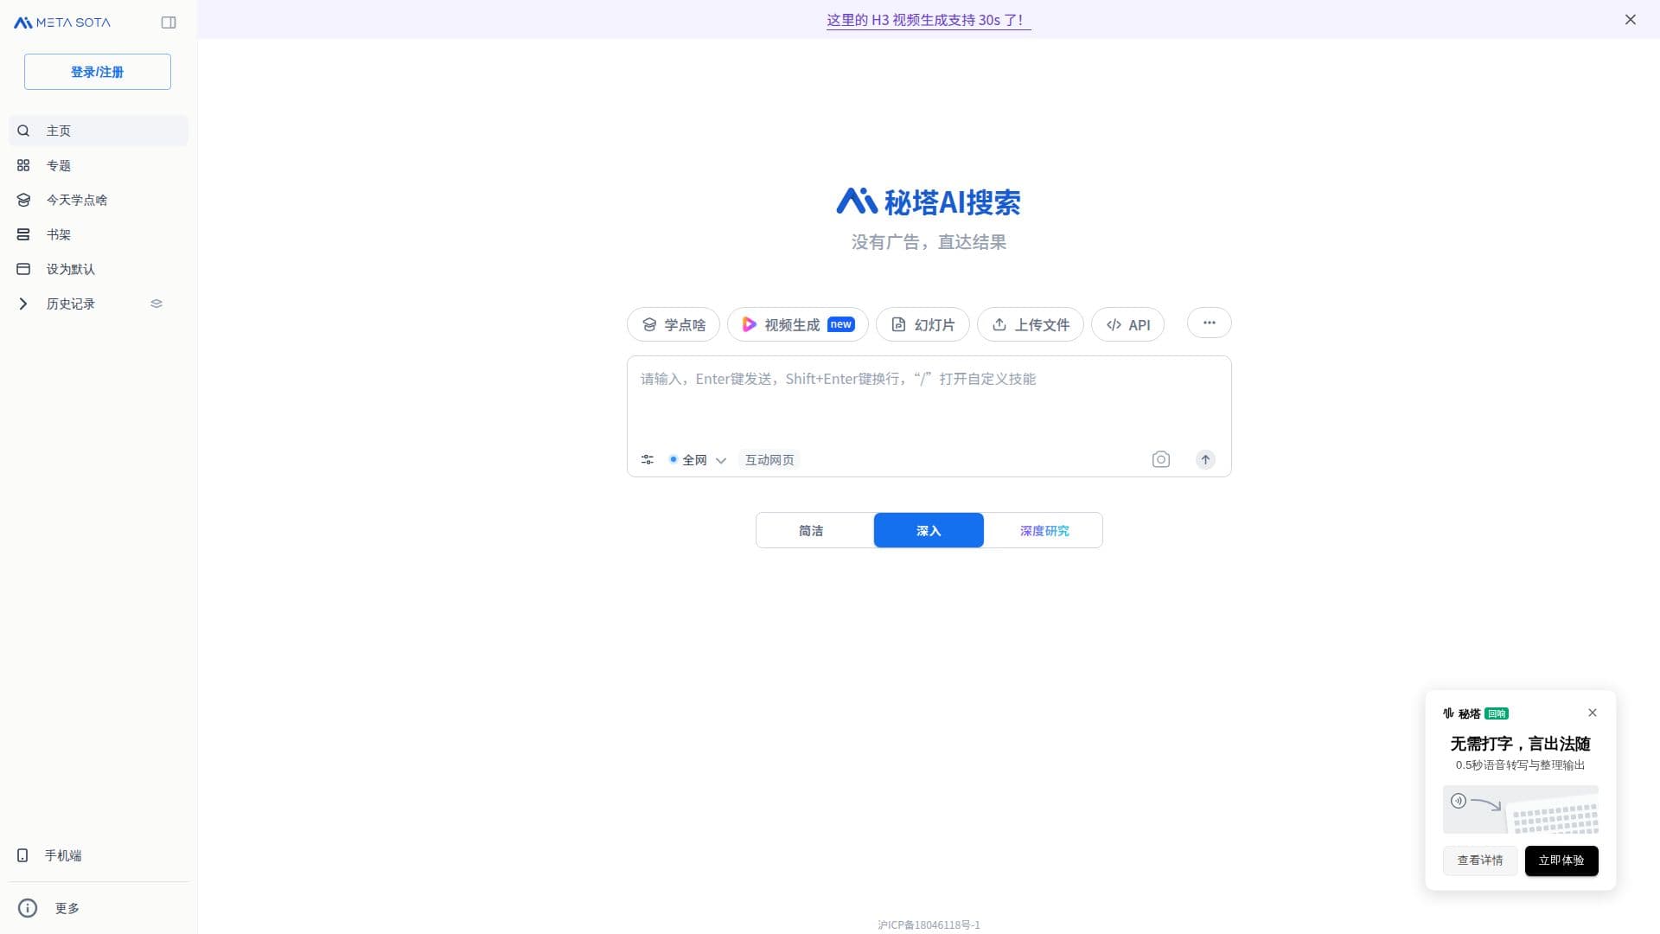Click the voice keyboard illustration thumbnail
1660x934 pixels.
point(1521,809)
